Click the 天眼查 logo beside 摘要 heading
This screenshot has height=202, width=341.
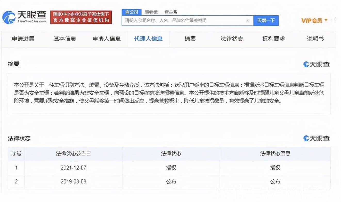[x=316, y=64]
